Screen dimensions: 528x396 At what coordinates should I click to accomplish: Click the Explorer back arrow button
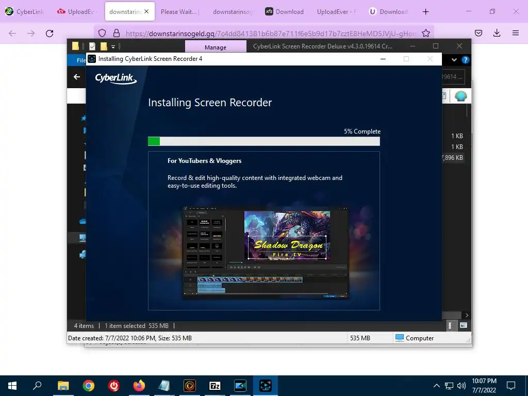pos(77,77)
